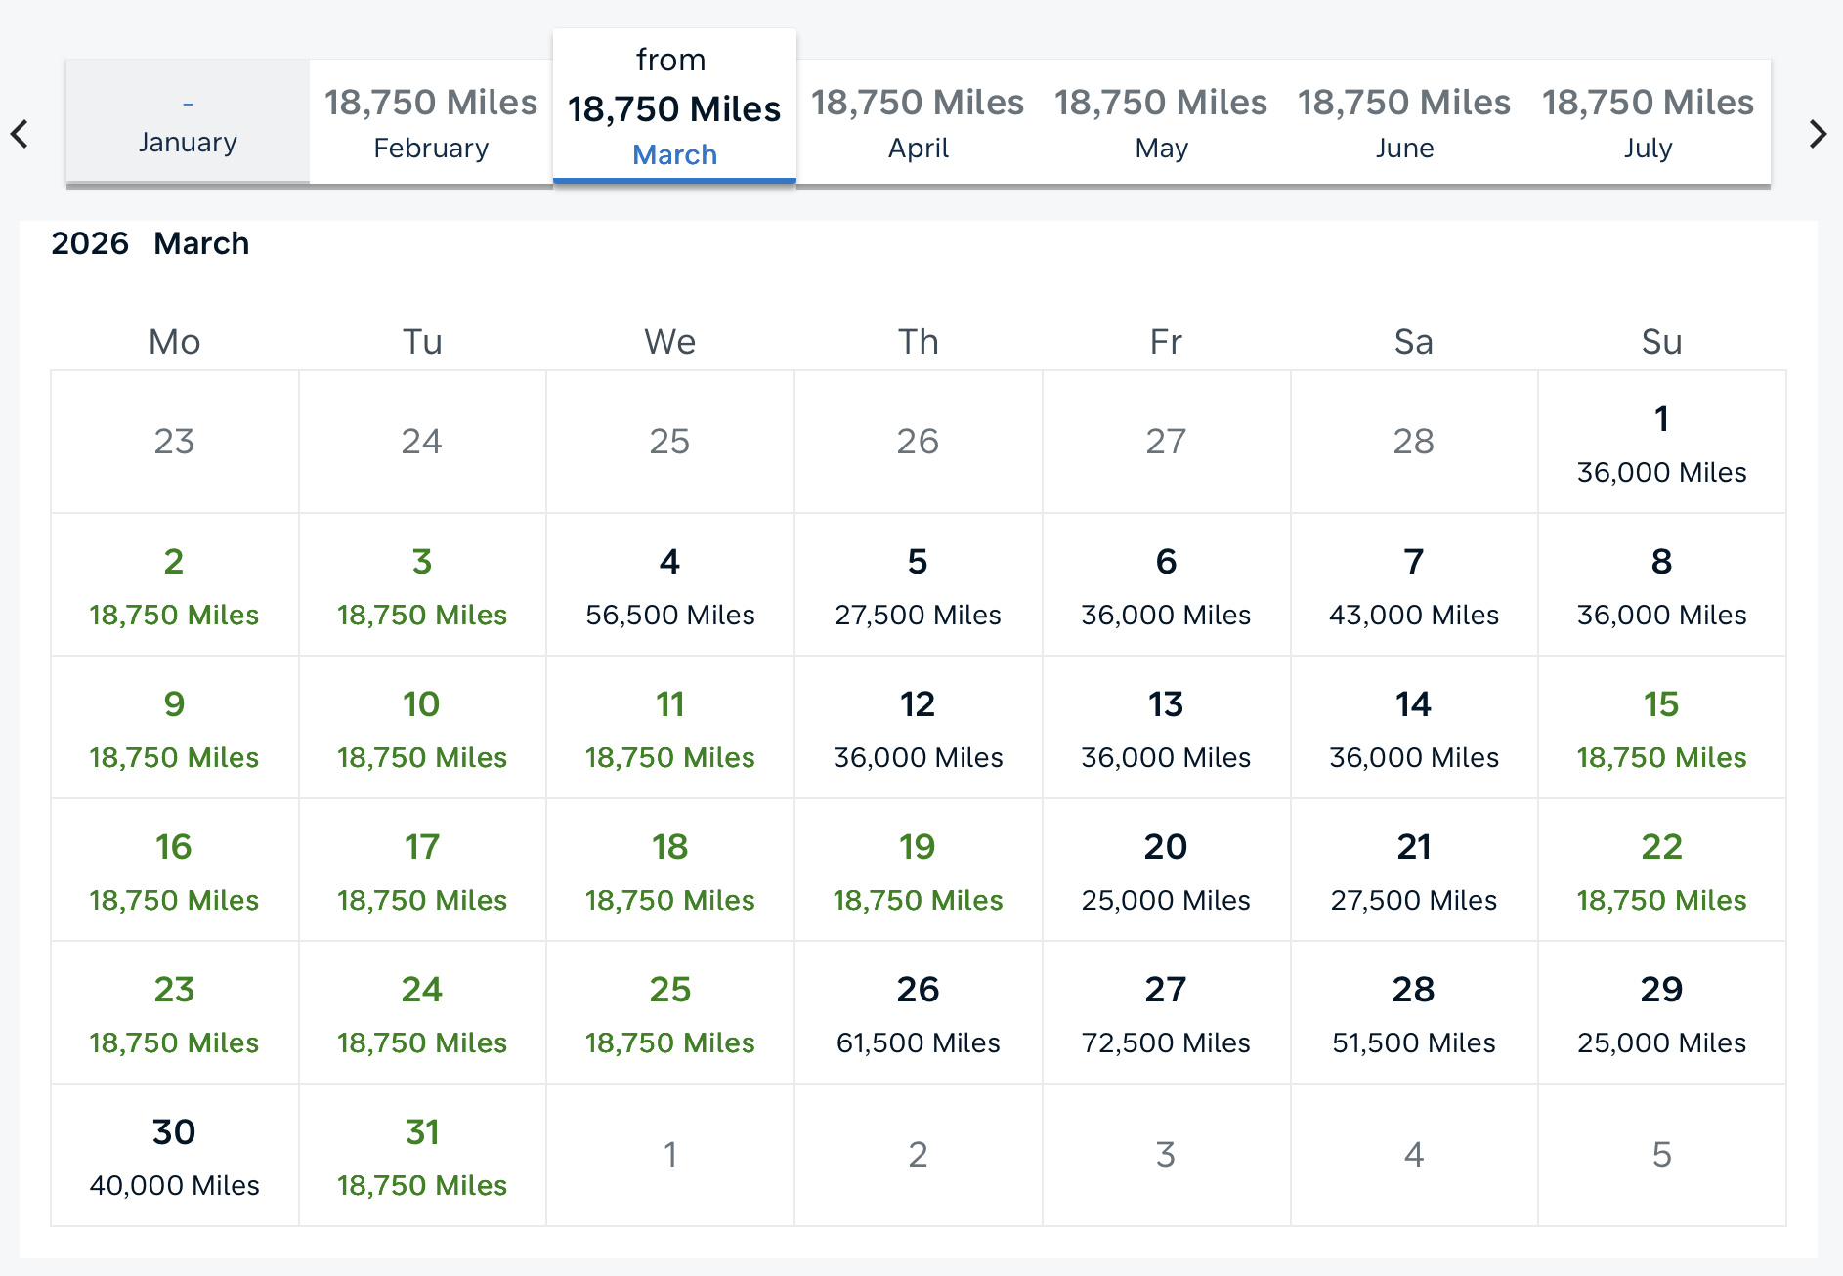Show later months with right arrow
1843x1276 pixels.
tap(1818, 134)
